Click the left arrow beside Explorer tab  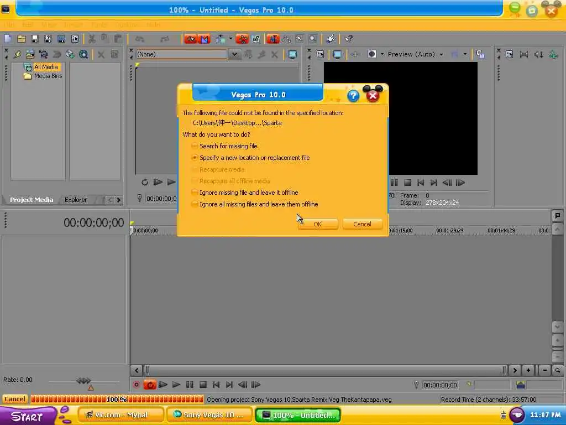[x=110, y=200]
